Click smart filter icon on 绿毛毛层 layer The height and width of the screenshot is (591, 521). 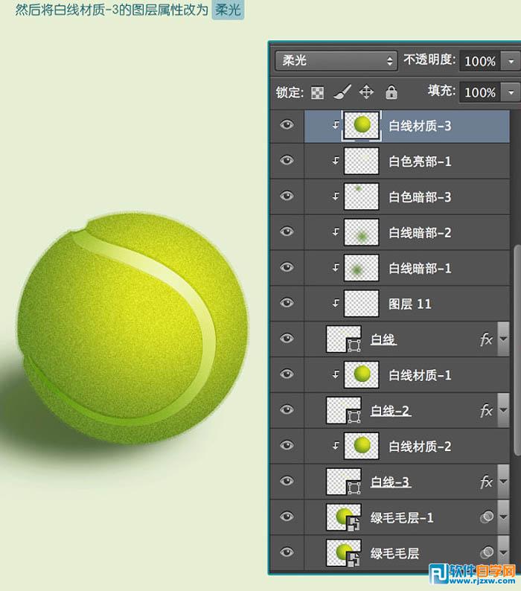487,552
